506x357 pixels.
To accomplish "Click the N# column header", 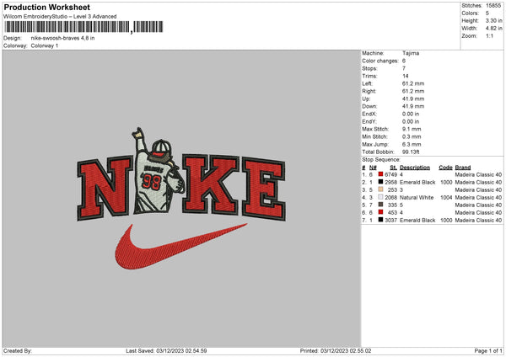I will [373, 168].
